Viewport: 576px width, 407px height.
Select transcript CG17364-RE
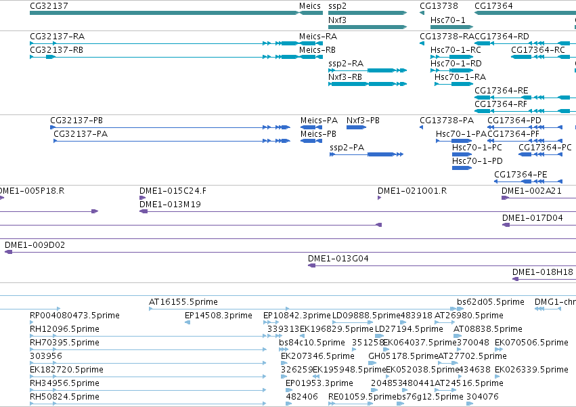coord(501,91)
